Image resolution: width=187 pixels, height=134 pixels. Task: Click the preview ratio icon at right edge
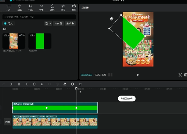186,75
